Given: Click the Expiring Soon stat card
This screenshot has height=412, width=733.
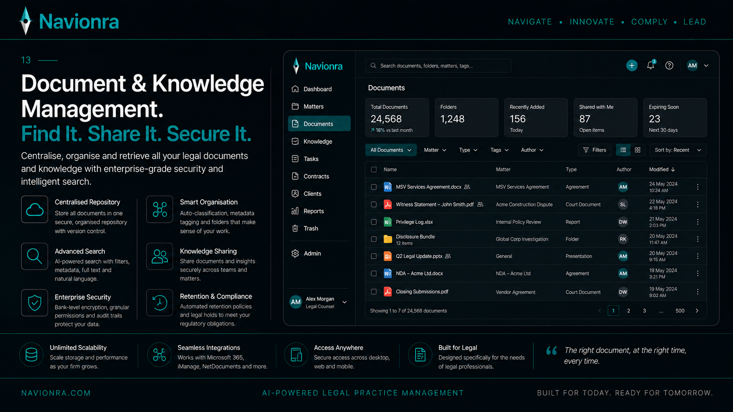Looking at the screenshot, I should tap(675, 118).
